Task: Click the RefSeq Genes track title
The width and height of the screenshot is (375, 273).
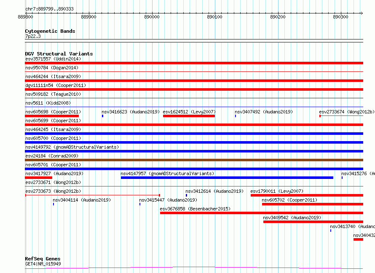Action: pyautogui.click(x=43, y=259)
